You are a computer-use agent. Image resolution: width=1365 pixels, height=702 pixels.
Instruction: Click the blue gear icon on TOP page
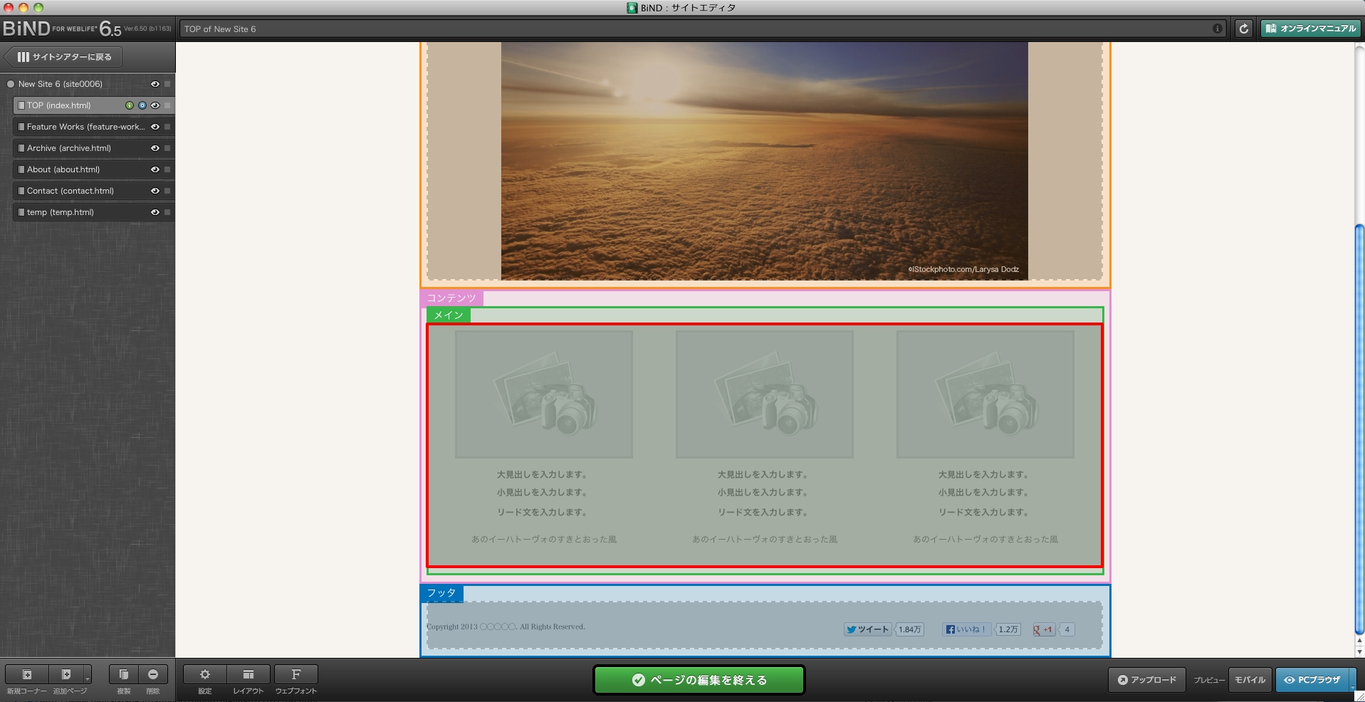(142, 105)
